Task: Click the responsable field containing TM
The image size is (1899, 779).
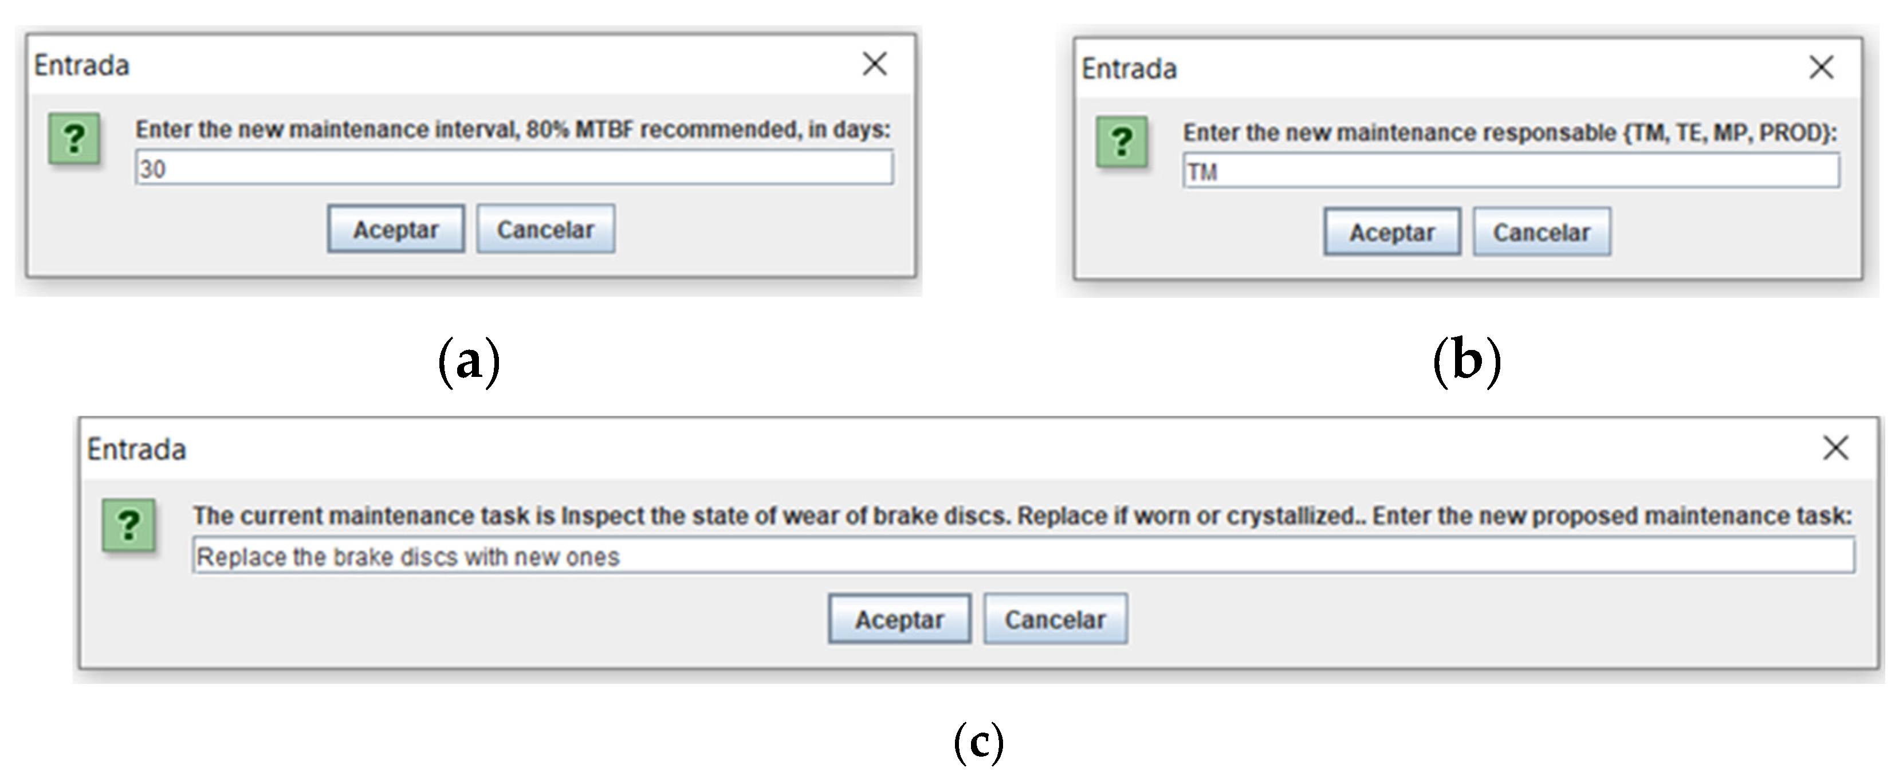Action: (x=1511, y=171)
